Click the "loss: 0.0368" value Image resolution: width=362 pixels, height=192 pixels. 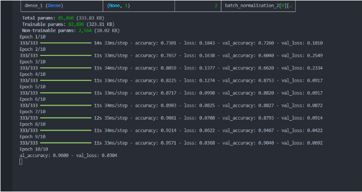[x=199, y=143]
